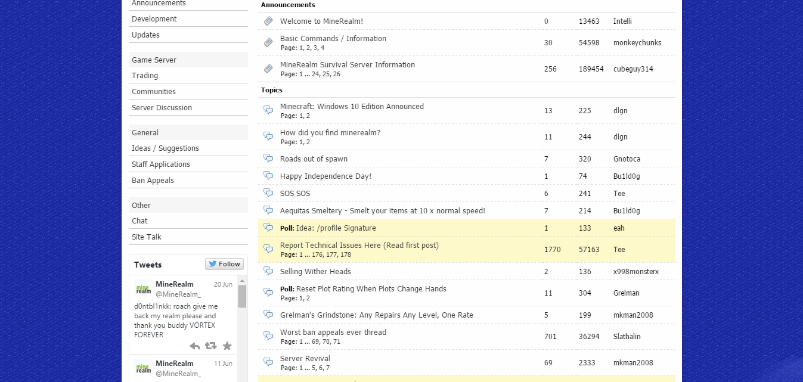
Task: Select Staff Applications in the sidebar
Action: pyautogui.click(x=161, y=164)
